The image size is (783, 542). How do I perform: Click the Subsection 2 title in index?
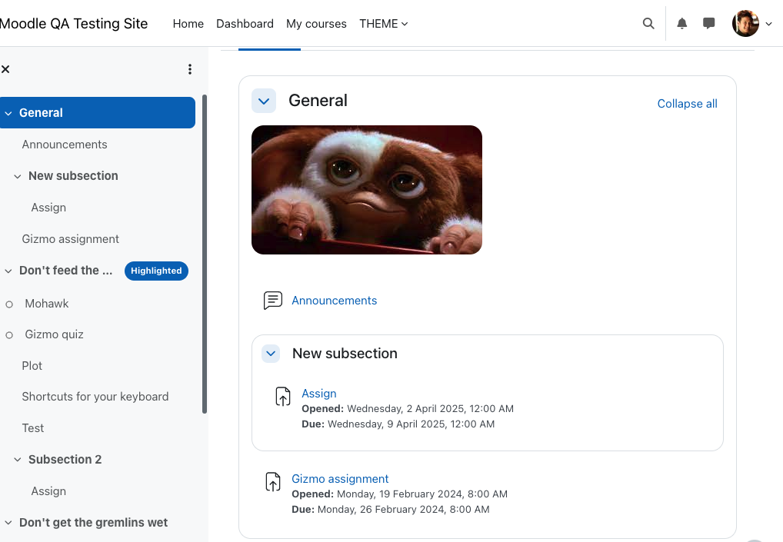(65, 459)
